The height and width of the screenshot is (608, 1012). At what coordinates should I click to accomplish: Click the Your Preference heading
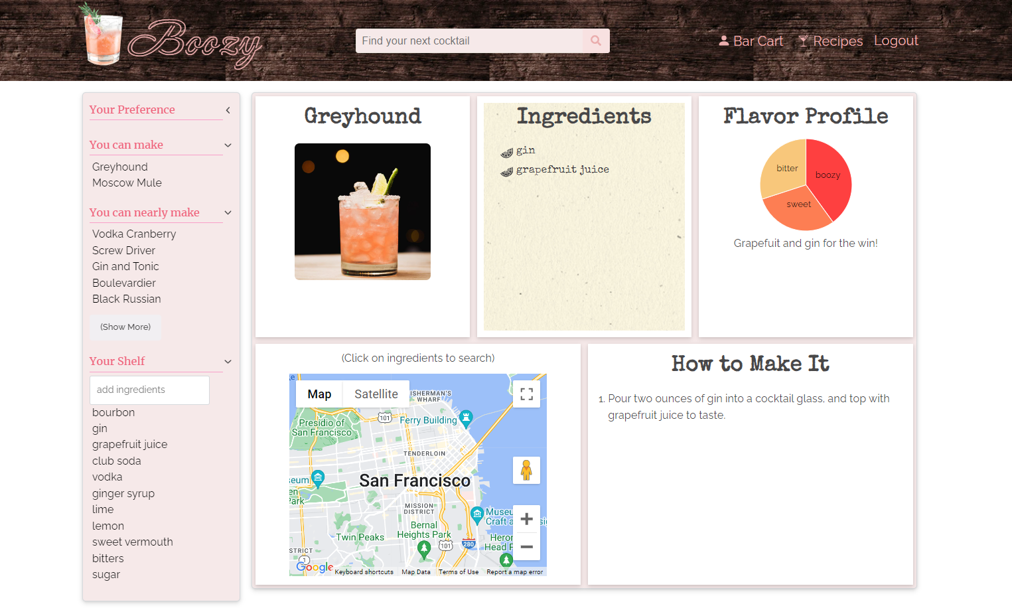coord(132,110)
